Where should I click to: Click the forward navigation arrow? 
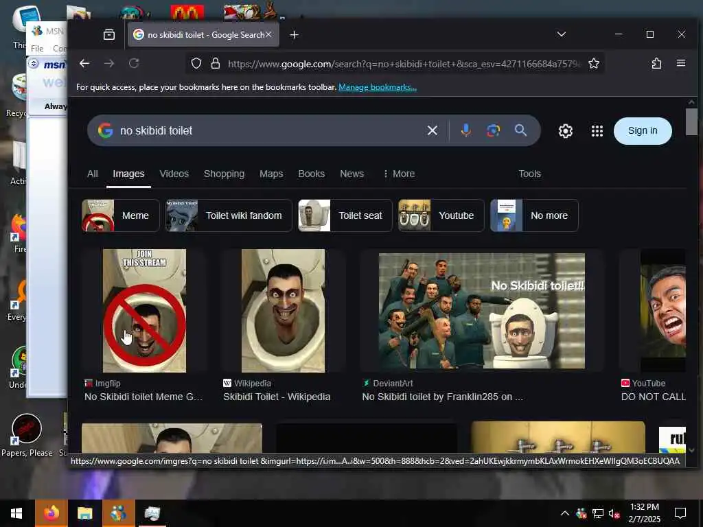(x=109, y=63)
